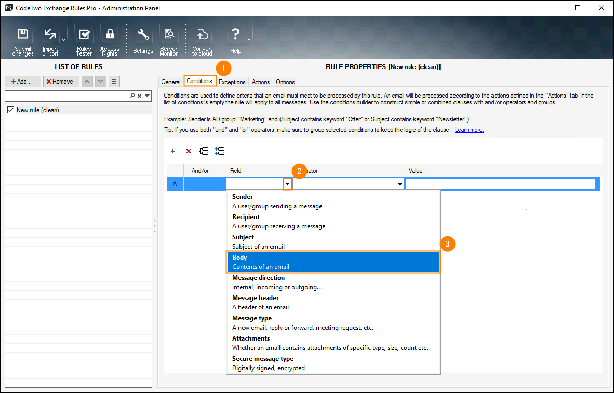Image resolution: width=614 pixels, height=393 pixels.
Task: Add a new condition with plus icon
Action: coord(172,151)
